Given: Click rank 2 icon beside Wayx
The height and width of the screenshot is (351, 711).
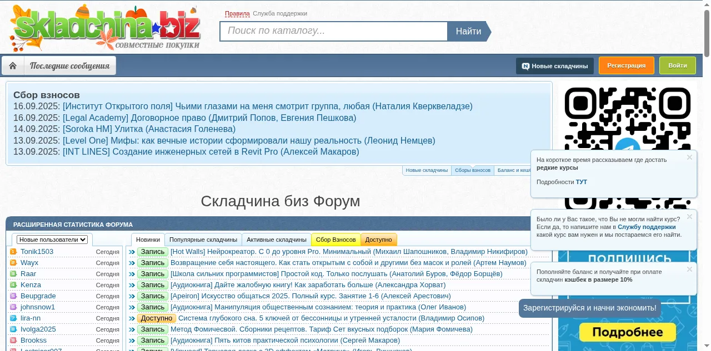Looking at the screenshot, I should (x=13, y=263).
